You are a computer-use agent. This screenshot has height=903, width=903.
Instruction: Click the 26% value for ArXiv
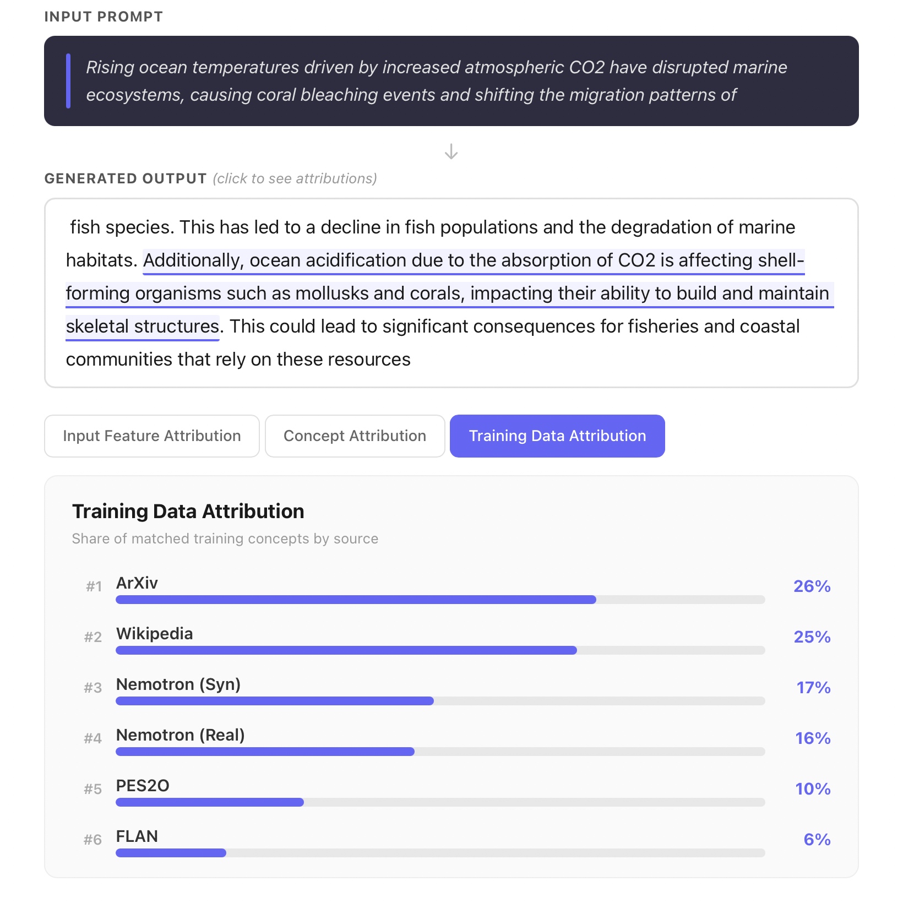tap(812, 586)
